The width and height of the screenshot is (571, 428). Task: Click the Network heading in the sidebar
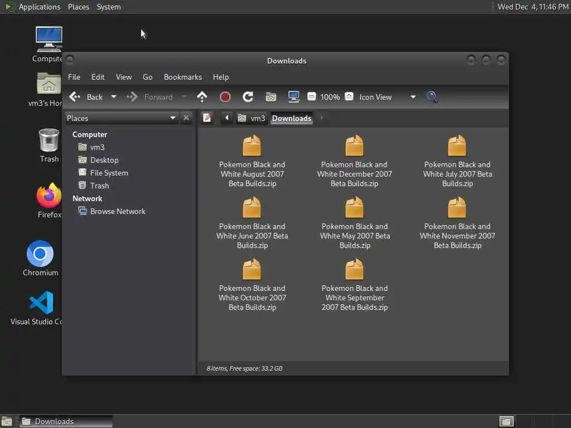[x=87, y=199]
